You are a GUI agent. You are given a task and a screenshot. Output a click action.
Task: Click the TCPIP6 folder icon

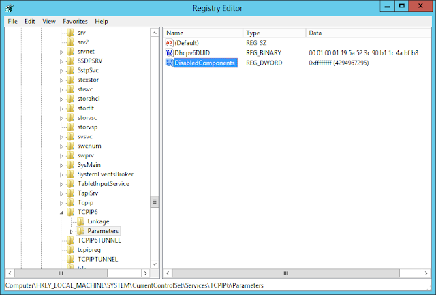pos(71,212)
